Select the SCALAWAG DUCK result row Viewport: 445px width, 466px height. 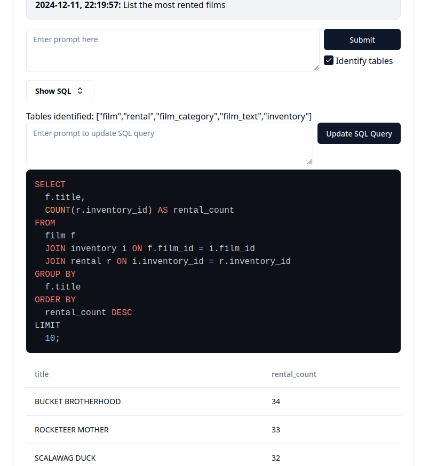65,457
